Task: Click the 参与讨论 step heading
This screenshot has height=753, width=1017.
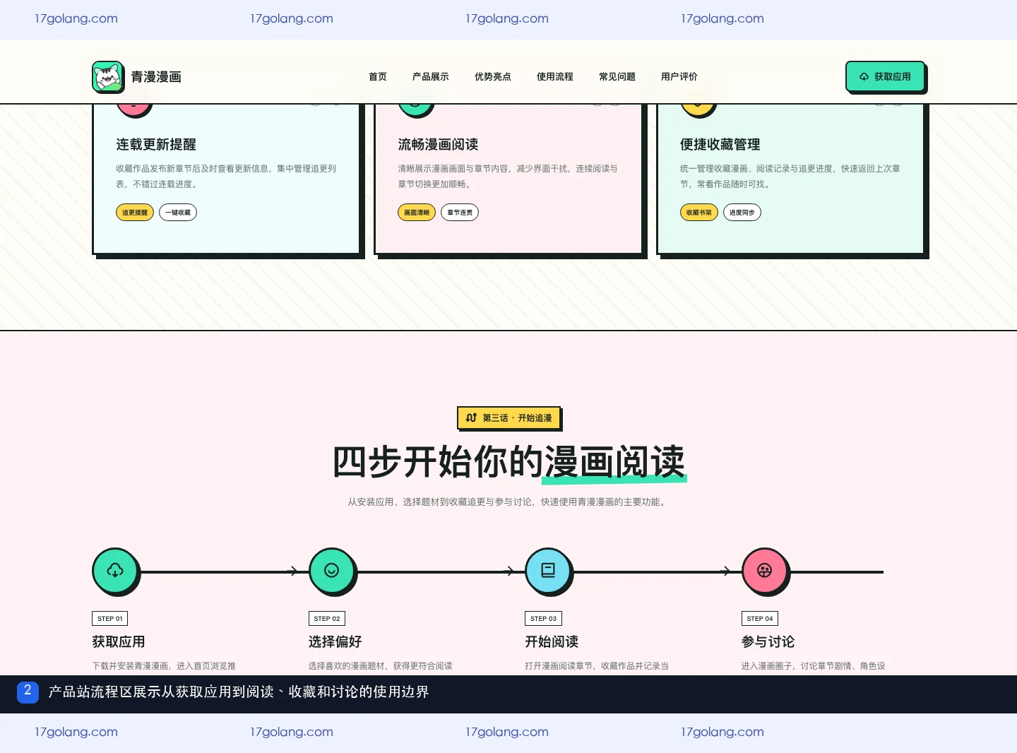Action: [768, 641]
